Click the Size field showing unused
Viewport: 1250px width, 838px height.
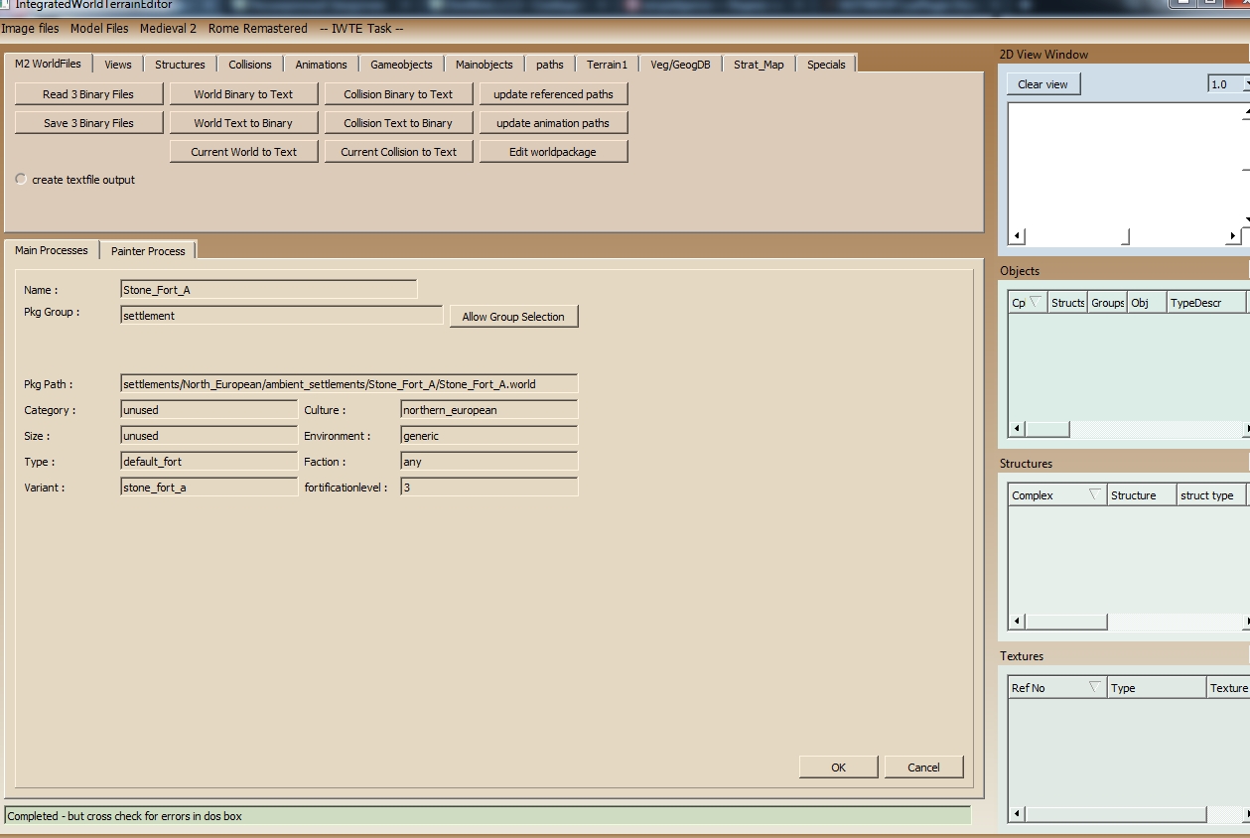click(208, 436)
